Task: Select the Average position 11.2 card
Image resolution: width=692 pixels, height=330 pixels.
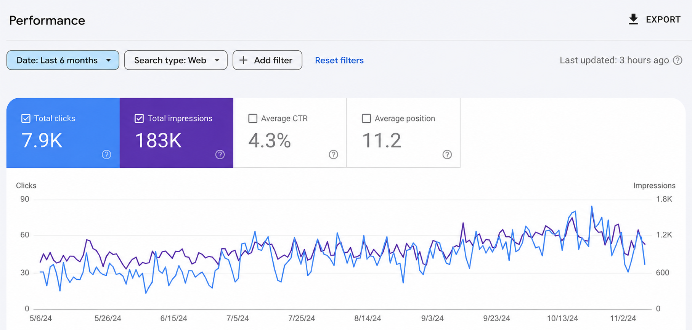Action: tap(403, 133)
